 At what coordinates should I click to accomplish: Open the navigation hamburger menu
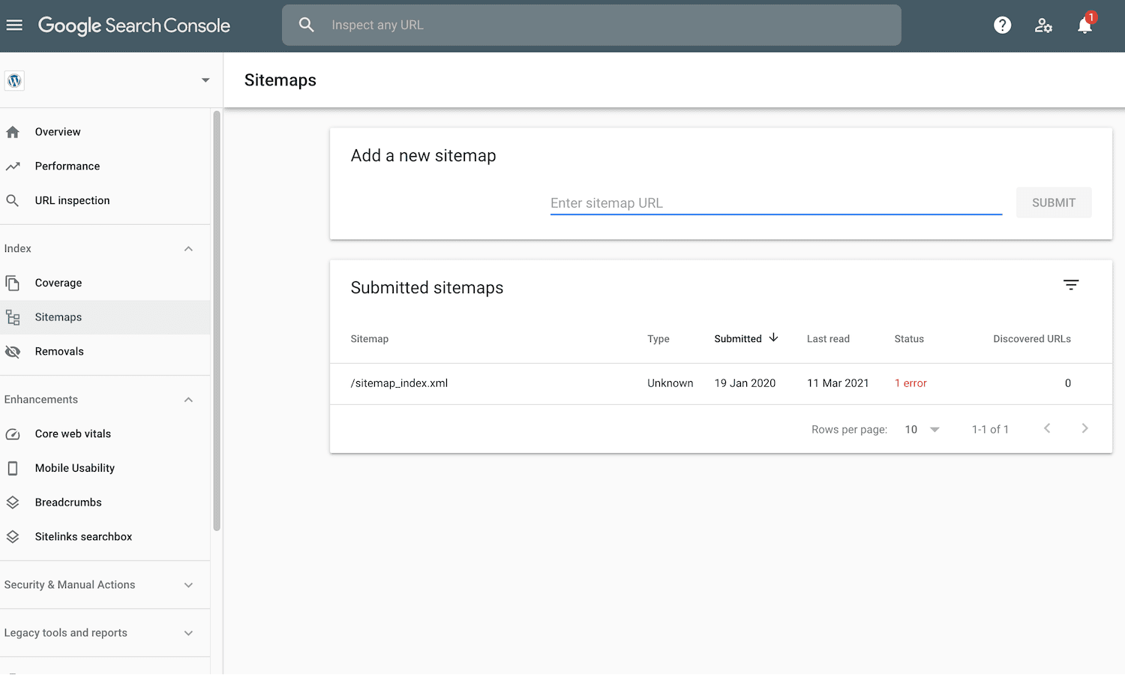coord(14,25)
